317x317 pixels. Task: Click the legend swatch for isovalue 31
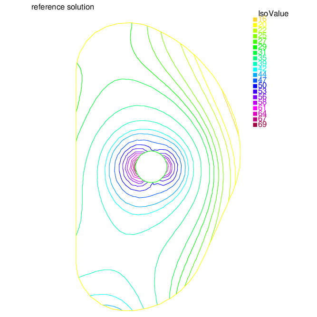pyautogui.click(x=255, y=53)
